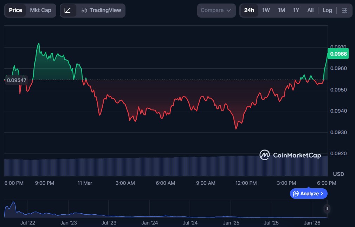Click the 0.09547 opening price marker

(17, 80)
